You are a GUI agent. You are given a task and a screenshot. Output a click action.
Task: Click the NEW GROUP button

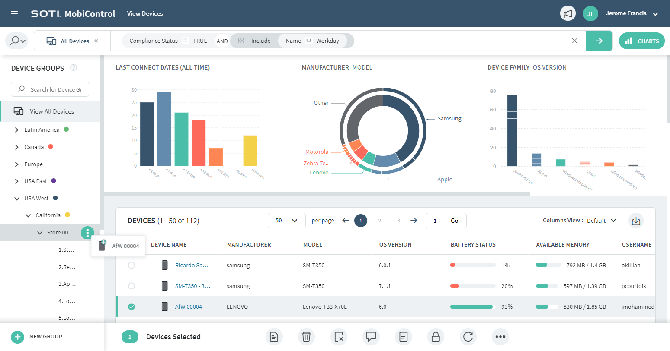point(37,336)
